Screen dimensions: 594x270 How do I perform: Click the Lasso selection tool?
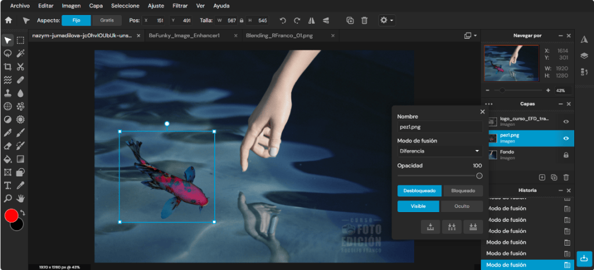(8, 53)
